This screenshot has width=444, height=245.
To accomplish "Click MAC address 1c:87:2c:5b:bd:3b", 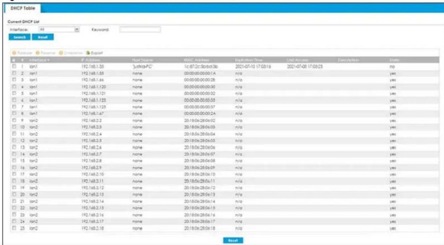I will [201, 67].
